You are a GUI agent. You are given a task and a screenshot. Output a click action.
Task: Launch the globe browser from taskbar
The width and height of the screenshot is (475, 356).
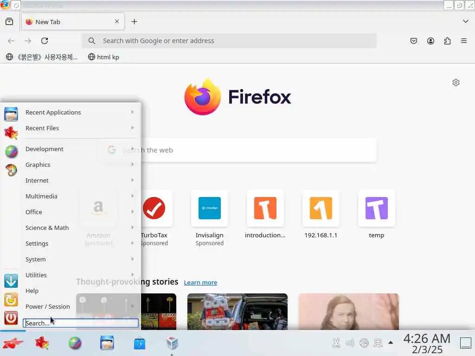pos(75,343)
